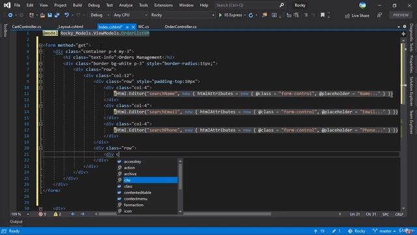This screenshot has height=235, width=417.
Task: Open the Debug configuration dropdown
Action: click(x=100, y=15)
